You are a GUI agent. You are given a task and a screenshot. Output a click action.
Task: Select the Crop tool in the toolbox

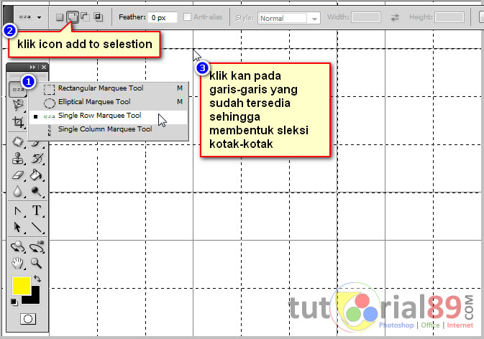(19, 123)
